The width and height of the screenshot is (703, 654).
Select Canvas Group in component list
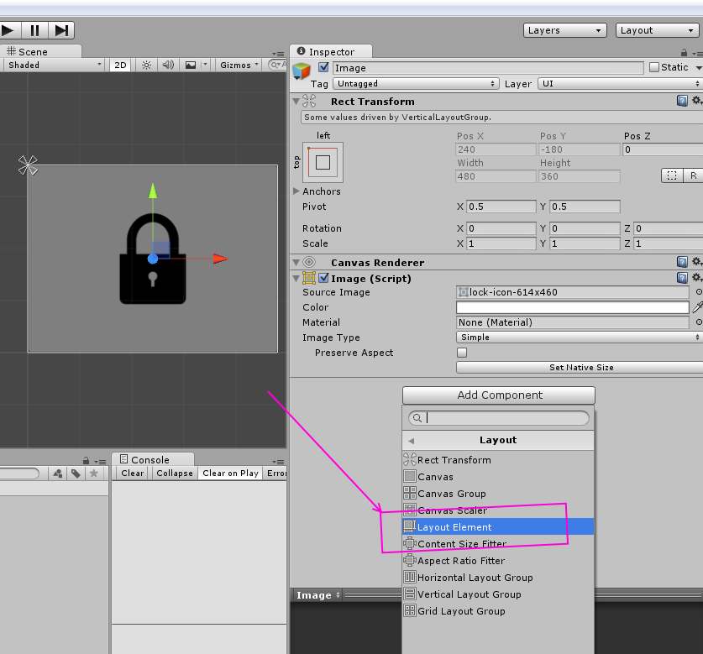(498, 494)
